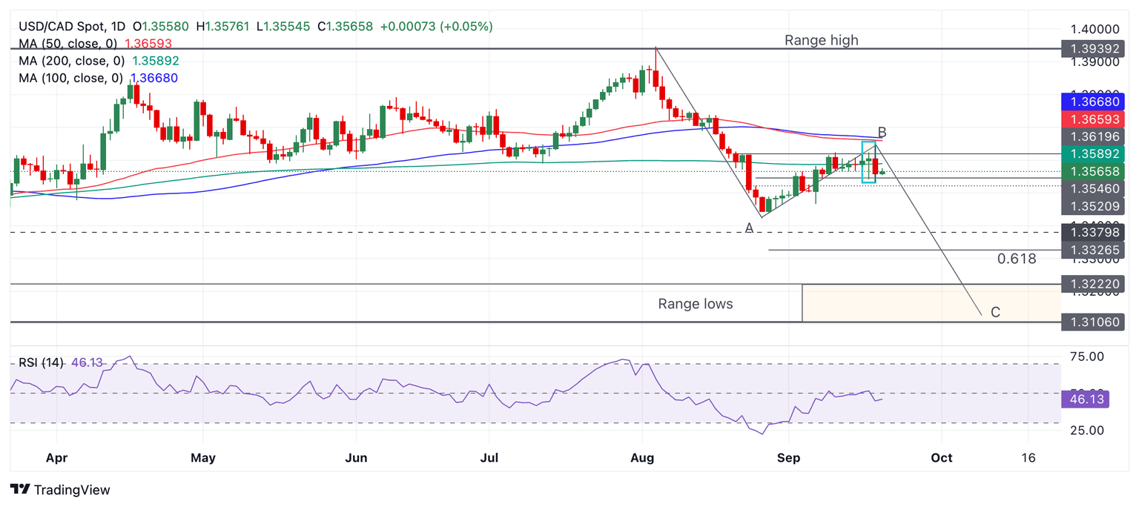Viewport: 1139px width, 507px height.
Task: Click the MA 200 indicator legend
Action: pyautogui.click(x=70, y=61)
